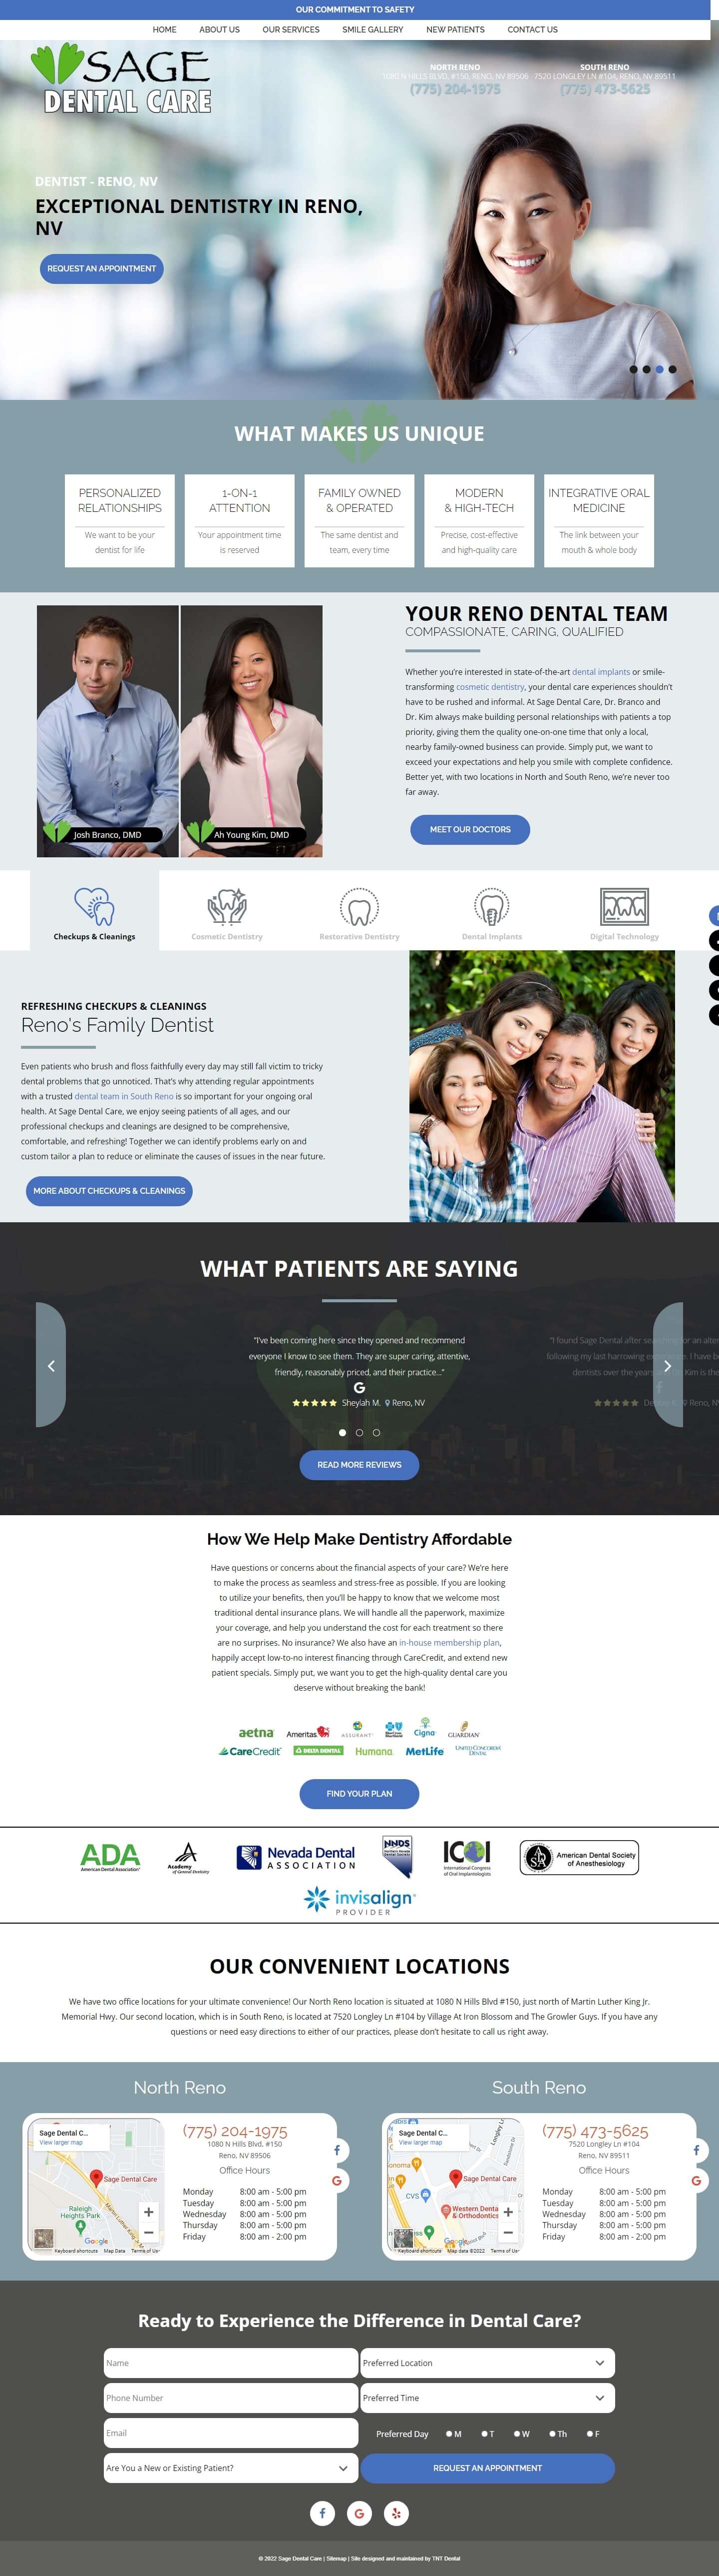Open North Reno Google review icon
The width and height of the screenshot is (719, 2576).
337,2181
